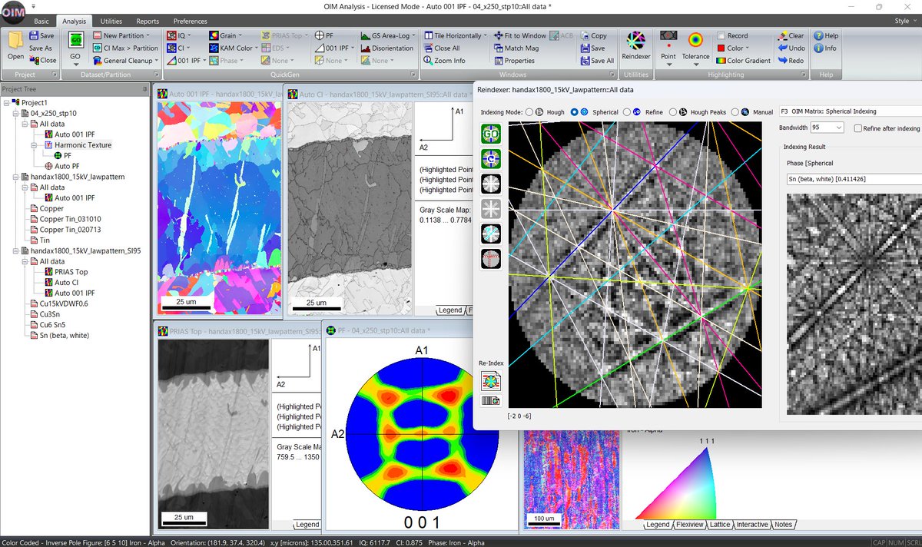Click CI Max > Partition button
The width and height of the screenshot is (922, 547).
coord(125,48)
